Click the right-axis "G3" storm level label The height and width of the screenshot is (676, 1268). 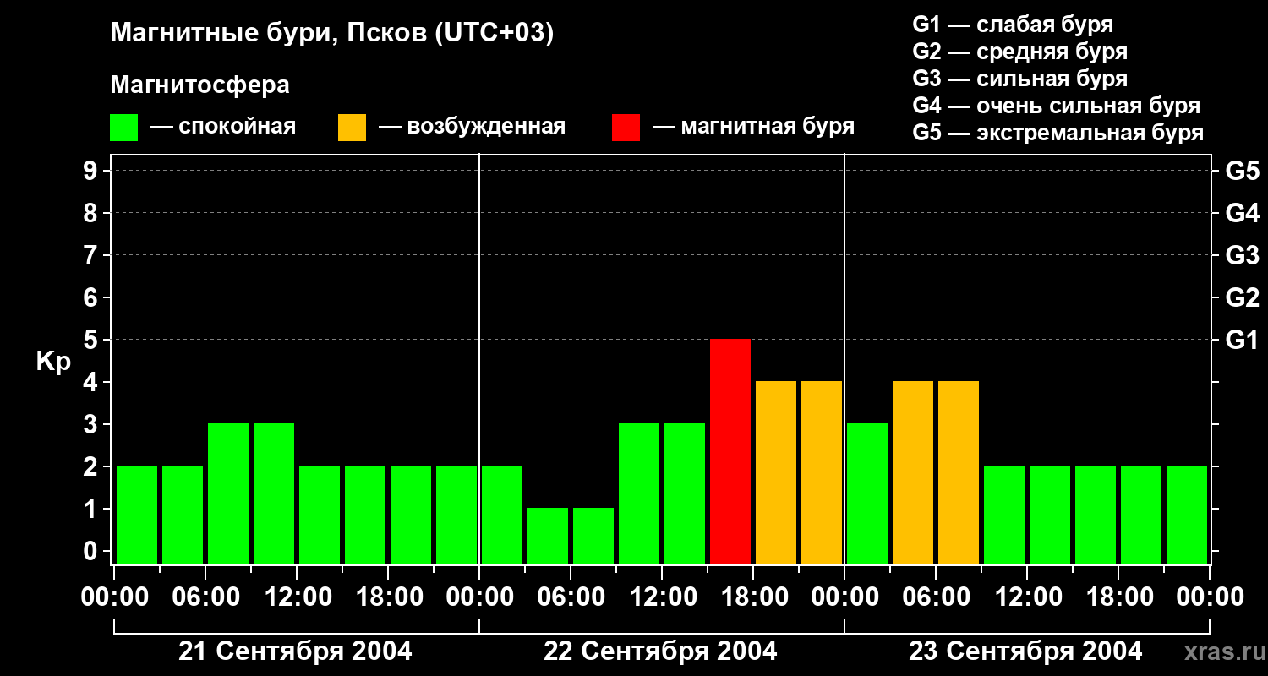click(x=1242, y=255)
